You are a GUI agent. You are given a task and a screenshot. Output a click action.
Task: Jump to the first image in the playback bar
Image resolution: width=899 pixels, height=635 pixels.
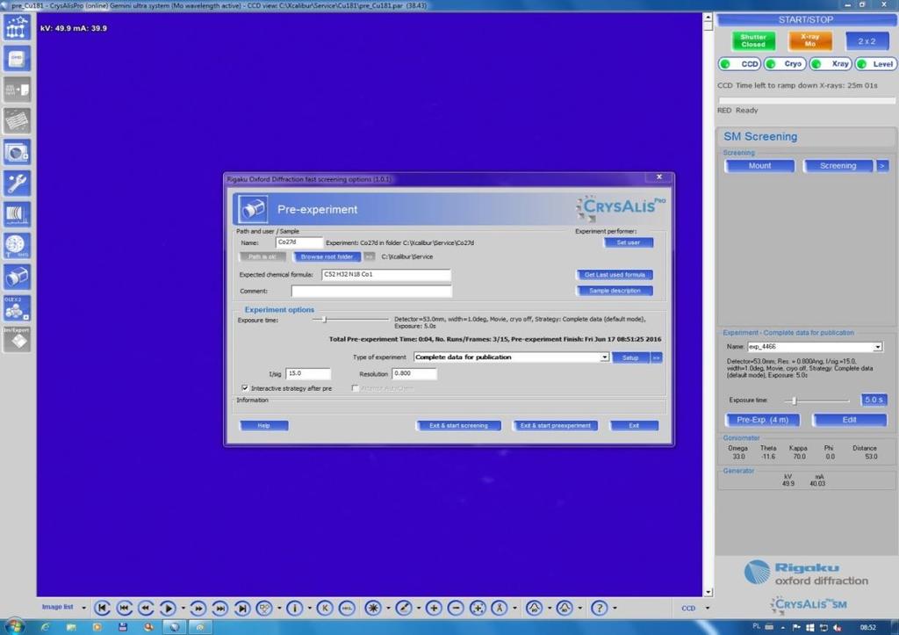[102, 608]
